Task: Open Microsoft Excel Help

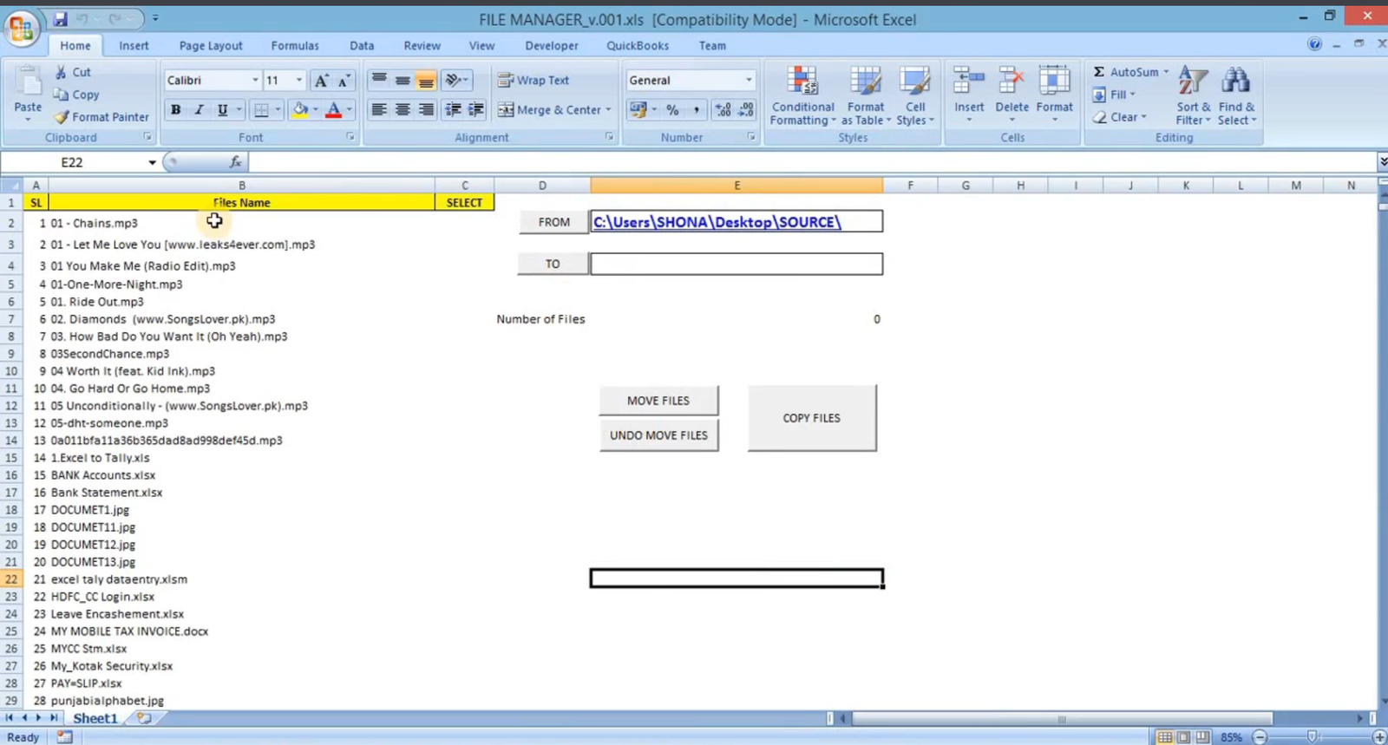Action: (x=1314, y=44)
